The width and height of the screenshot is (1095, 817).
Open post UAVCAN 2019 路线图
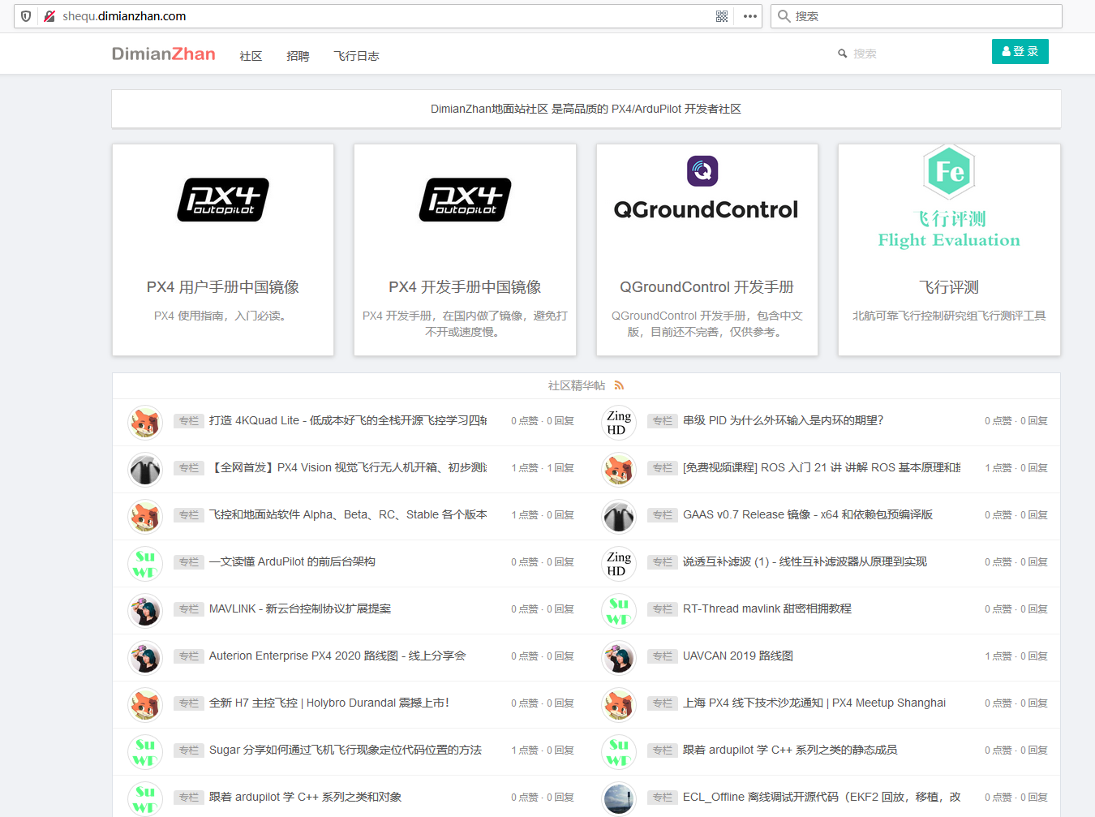click(738, 656)
